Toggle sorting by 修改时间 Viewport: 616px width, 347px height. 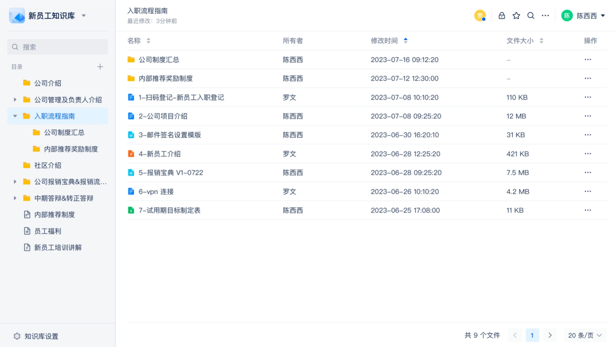[406, 40]
